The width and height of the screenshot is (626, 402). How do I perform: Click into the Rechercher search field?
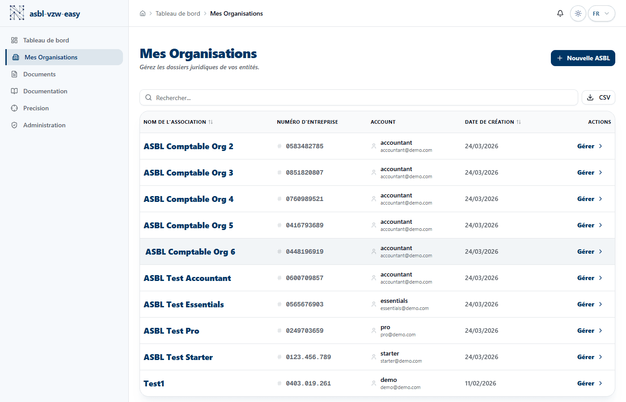pos(359,97)
